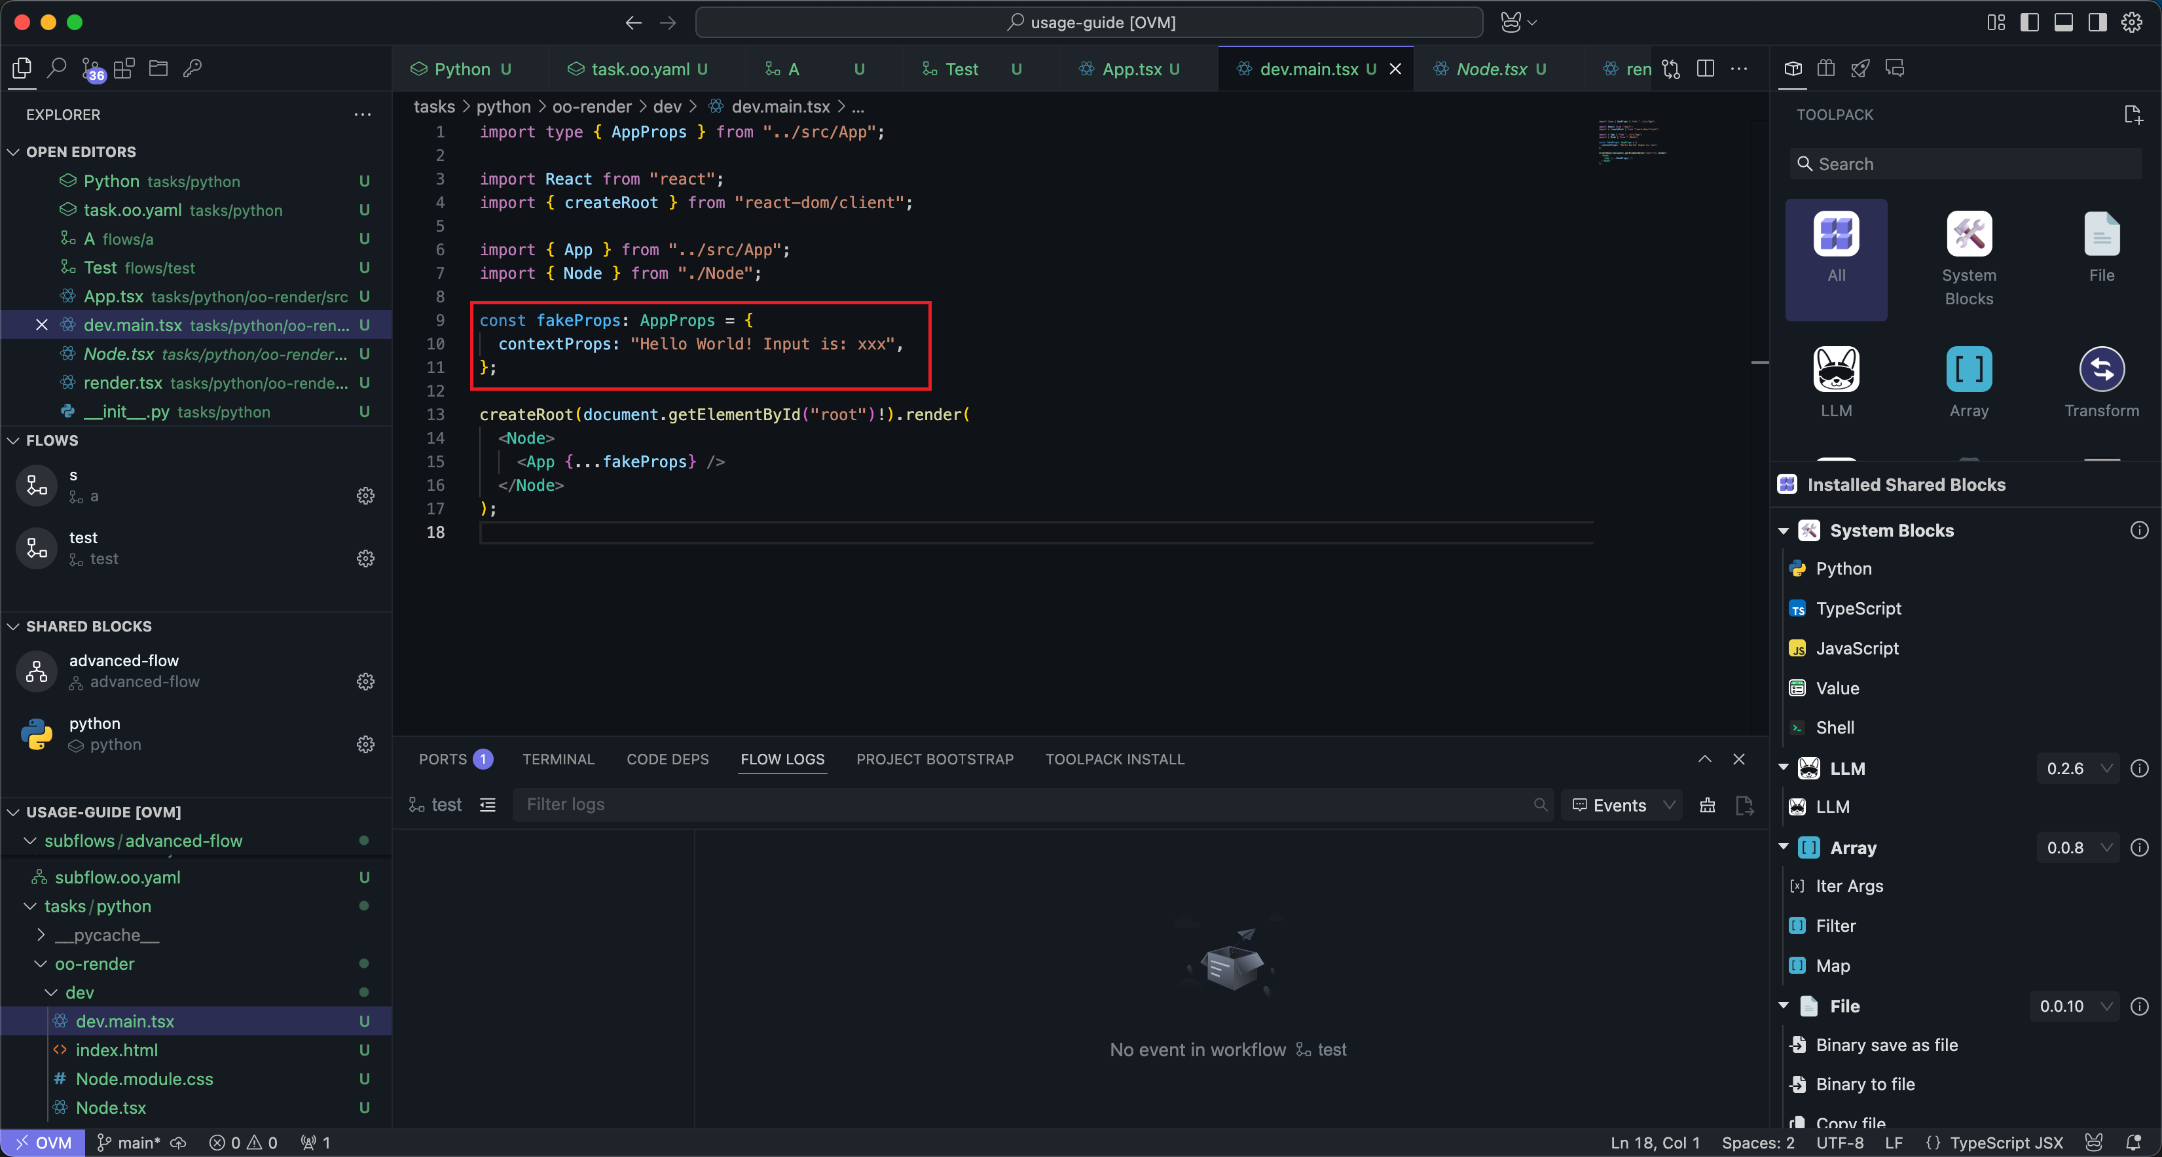Open the Events dropdown in flow logs

[x=1621, y=806]
